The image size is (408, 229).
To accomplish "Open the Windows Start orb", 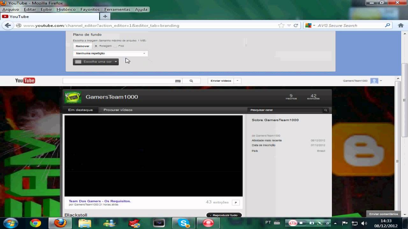I will click(11, 223).
